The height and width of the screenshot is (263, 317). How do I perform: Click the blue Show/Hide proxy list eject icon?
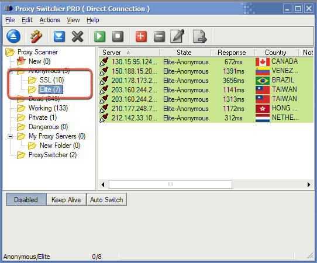point(13,36)
